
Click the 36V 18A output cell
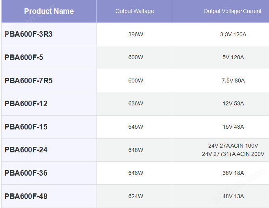pos(233,173)
